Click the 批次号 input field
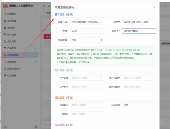This screenshot has height=129, width=170. click(139, 31)
